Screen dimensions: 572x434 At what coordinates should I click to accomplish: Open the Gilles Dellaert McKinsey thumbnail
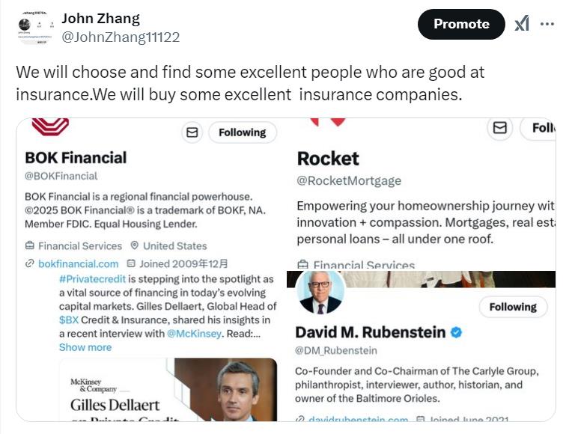pos(168,388)
